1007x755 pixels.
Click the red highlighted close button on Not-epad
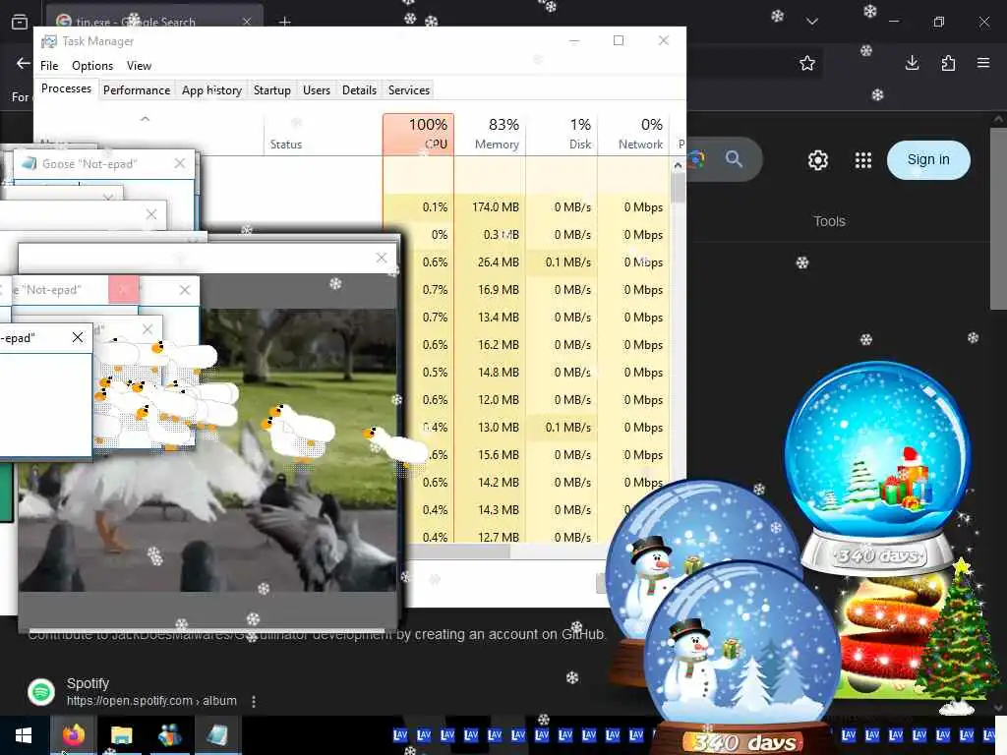pos(124,290)
